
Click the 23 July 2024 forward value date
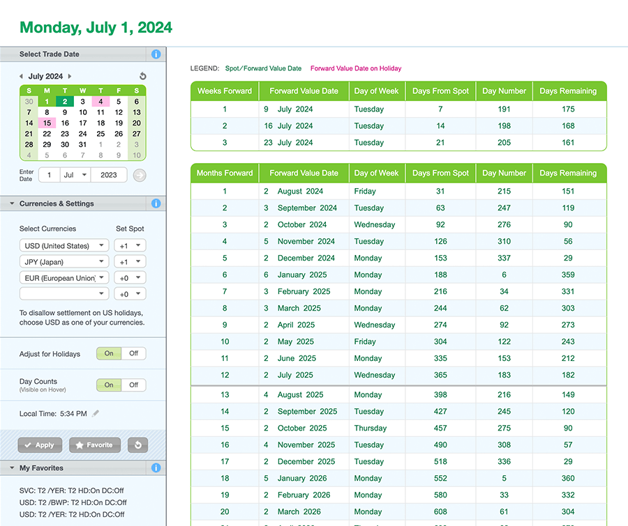[x=288, y=143]
